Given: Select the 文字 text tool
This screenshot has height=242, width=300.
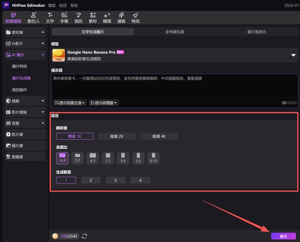Looking at the screenshot, I should point(50,18).
